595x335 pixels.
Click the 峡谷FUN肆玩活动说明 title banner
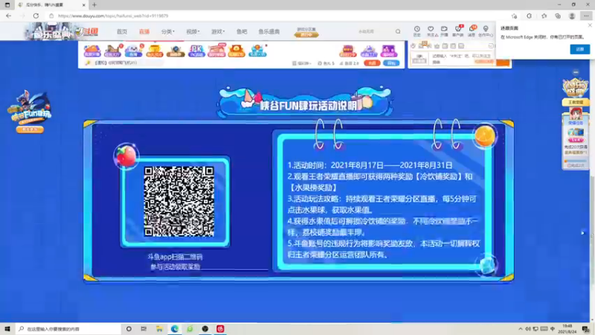click(x=306, y=103)
